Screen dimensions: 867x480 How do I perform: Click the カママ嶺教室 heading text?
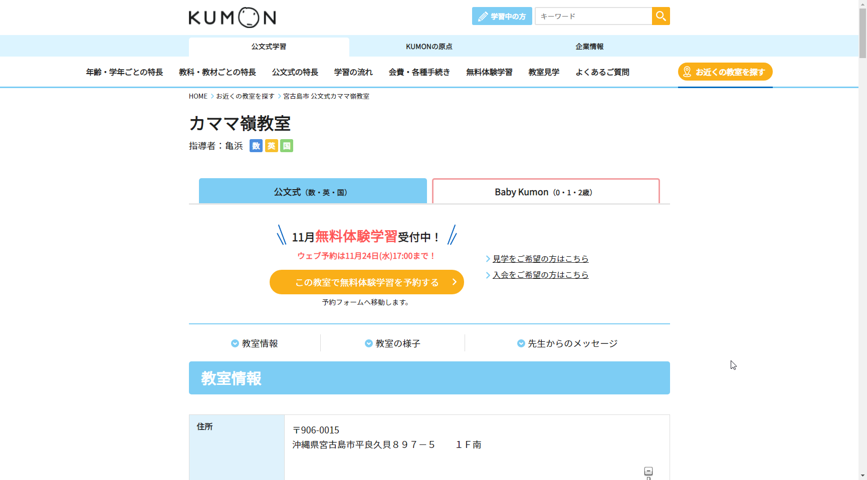(x=240, y=123)
